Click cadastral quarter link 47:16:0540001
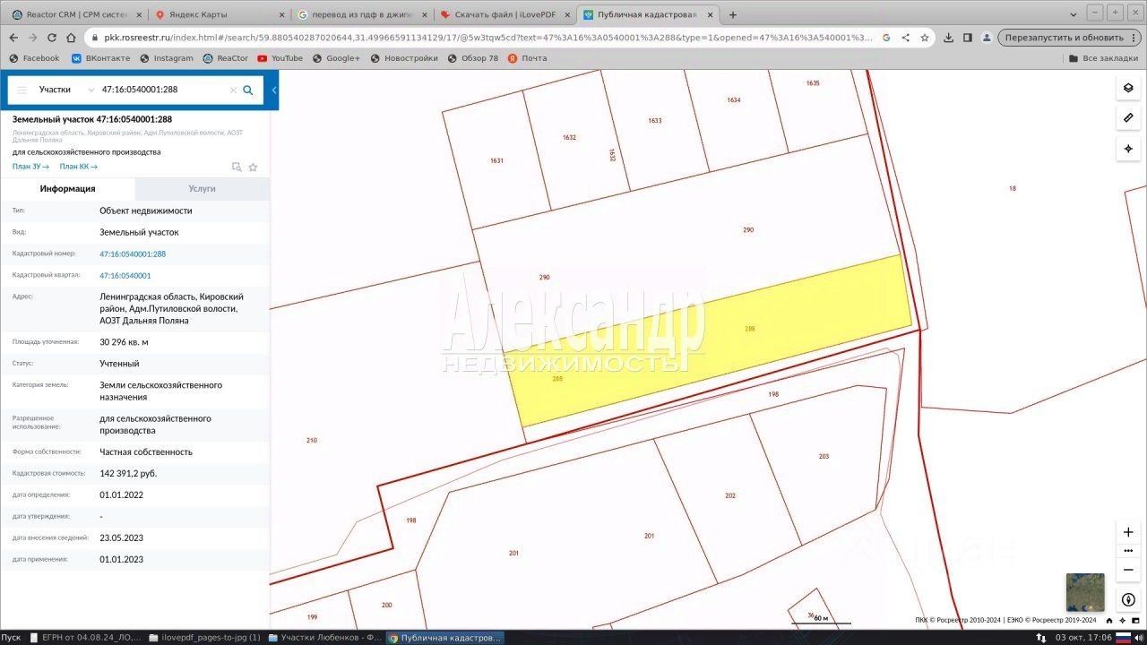 125,276
